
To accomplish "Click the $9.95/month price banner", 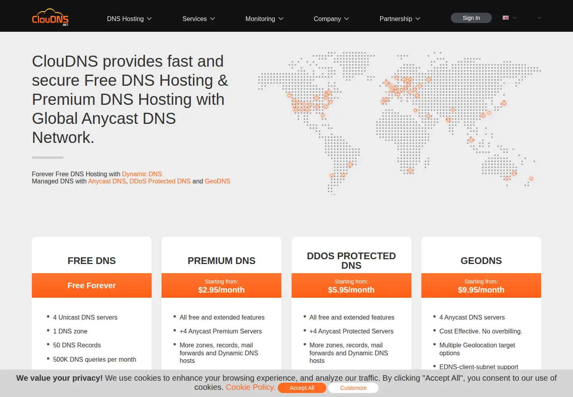I will click(x=481, y=285).
